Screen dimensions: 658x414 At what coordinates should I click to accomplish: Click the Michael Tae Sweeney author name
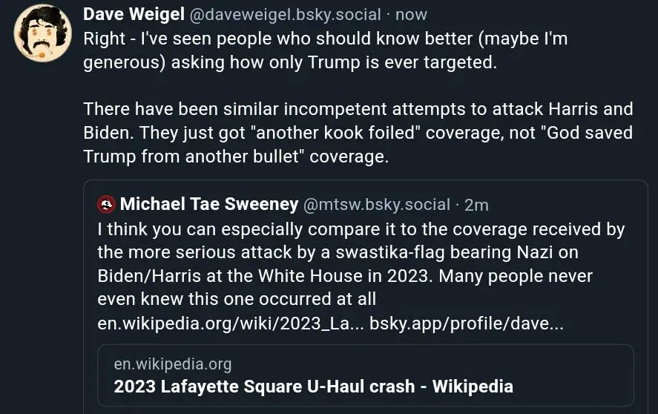(208, 204)
